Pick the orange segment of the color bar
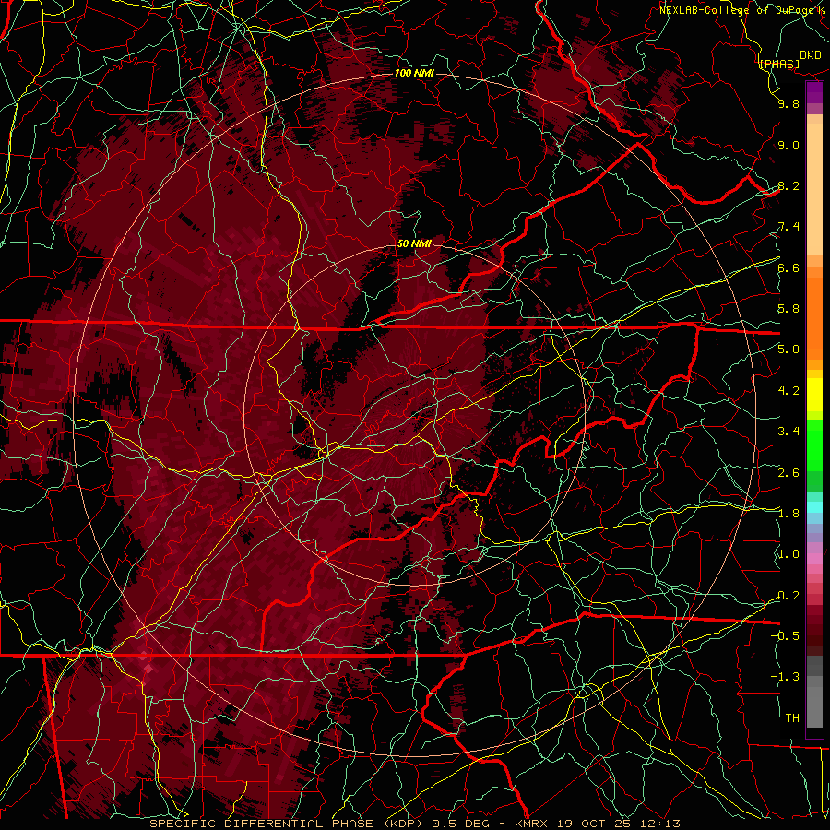This screenshot has height=830, width=830. click(814, 316)
